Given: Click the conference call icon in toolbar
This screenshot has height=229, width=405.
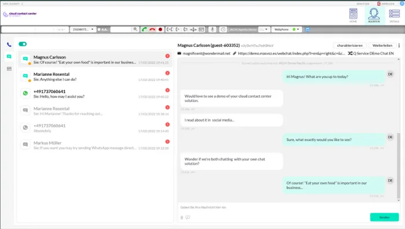Looking at the screenshot, I should tap(170, 29).
